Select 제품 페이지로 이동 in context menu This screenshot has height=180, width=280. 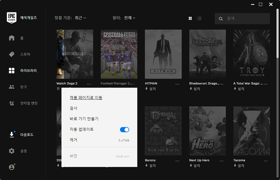coord(86,98)
